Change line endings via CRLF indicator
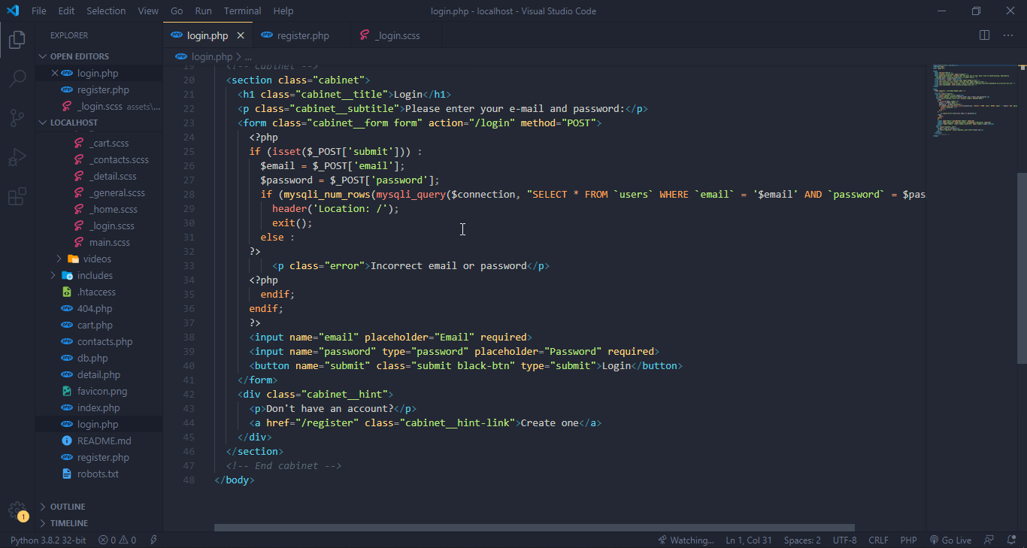The height and width of the screenshot is (548, 1027). [878, 540]
